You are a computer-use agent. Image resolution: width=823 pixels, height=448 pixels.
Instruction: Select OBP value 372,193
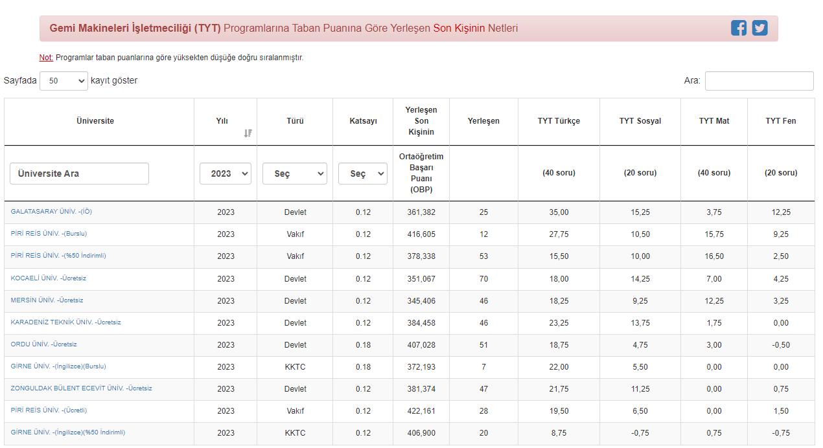421,367
